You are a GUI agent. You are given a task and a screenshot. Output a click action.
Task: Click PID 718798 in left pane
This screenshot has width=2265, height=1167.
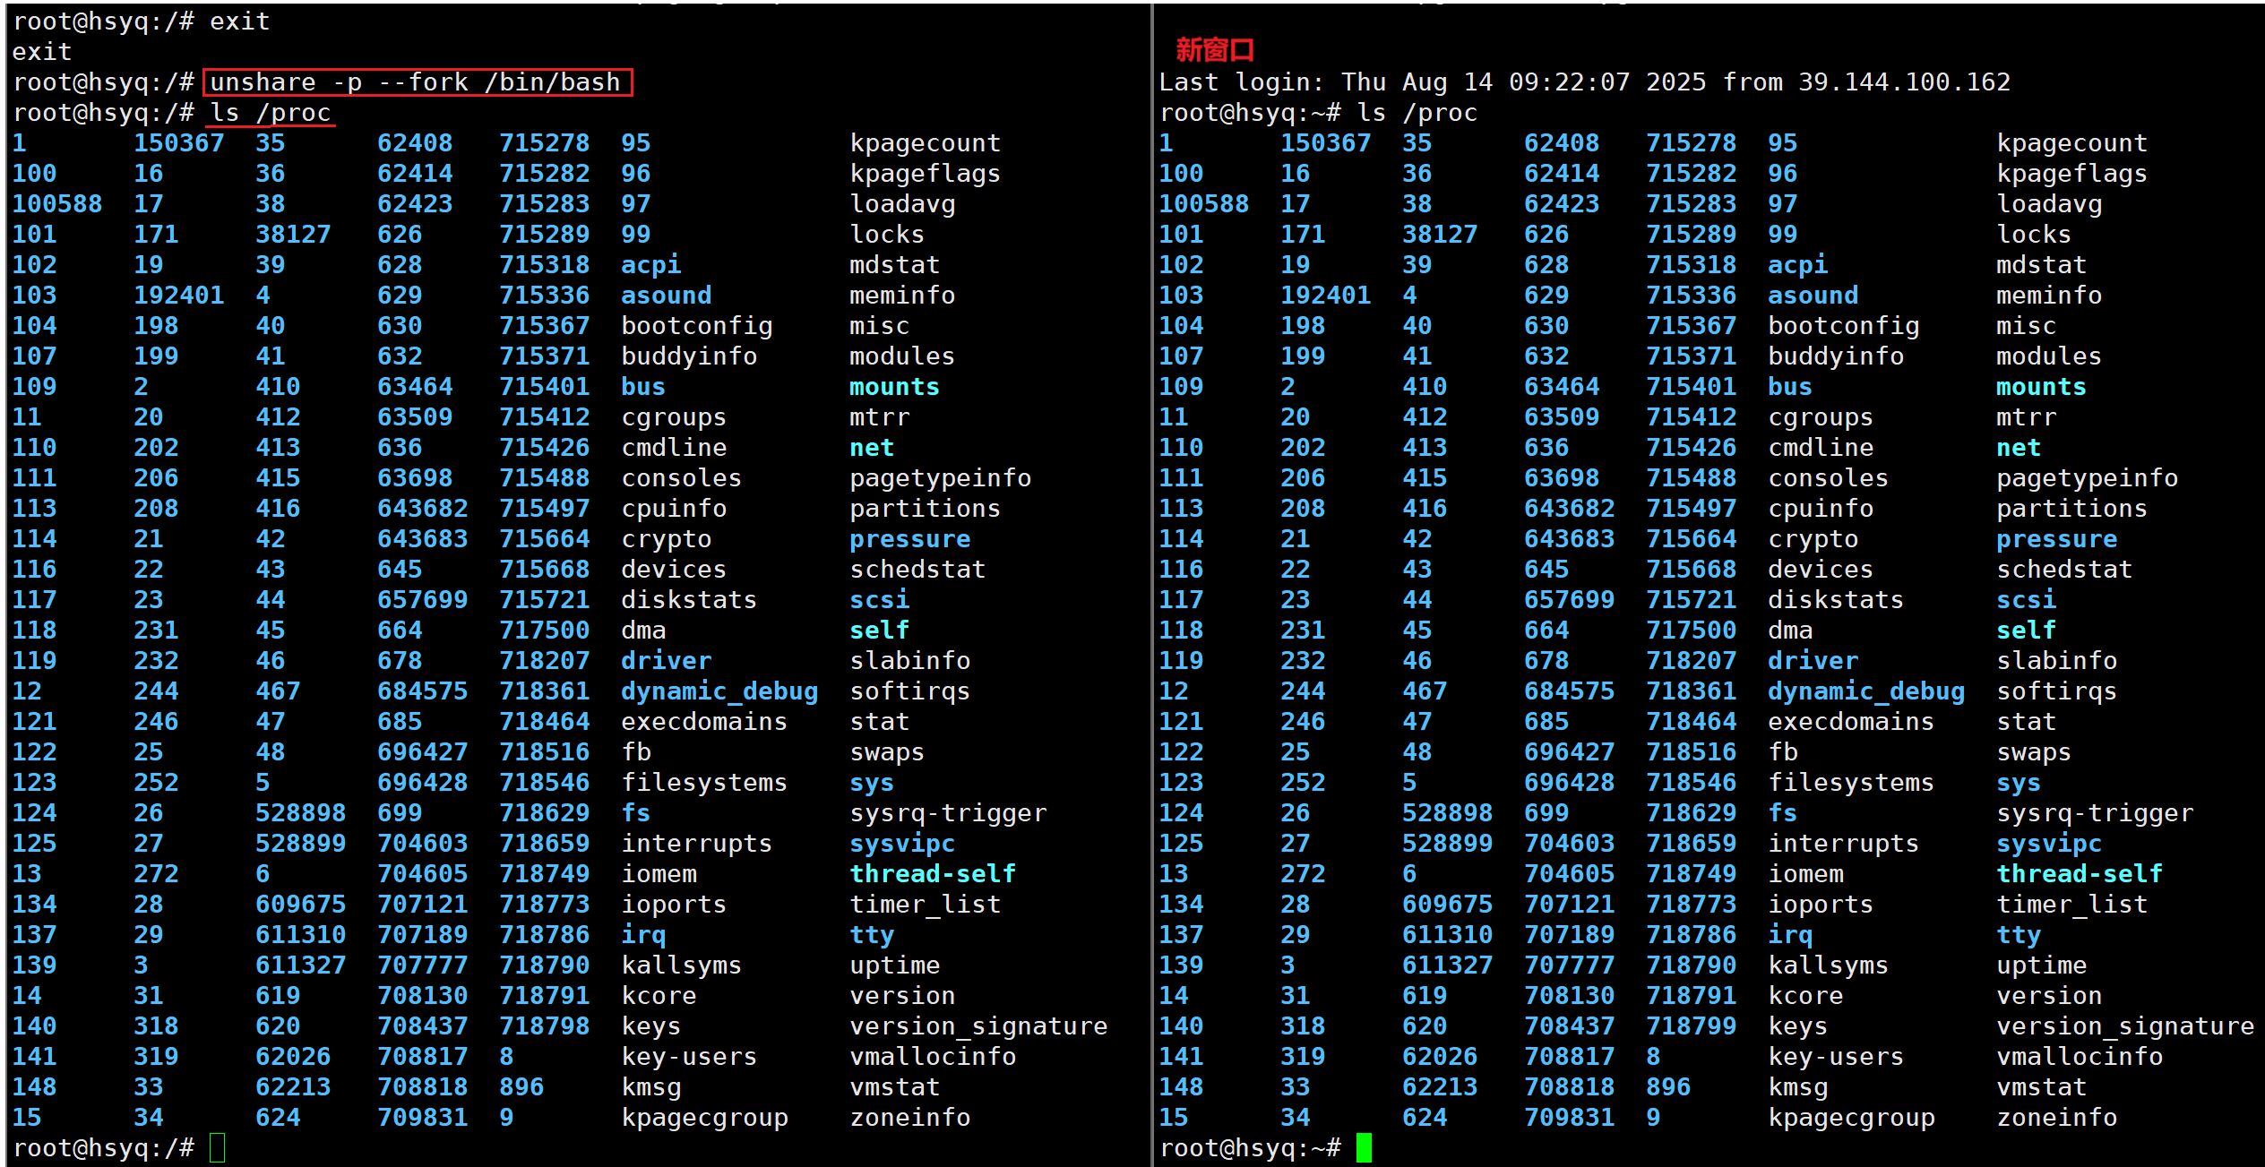tap(544, 1025)
